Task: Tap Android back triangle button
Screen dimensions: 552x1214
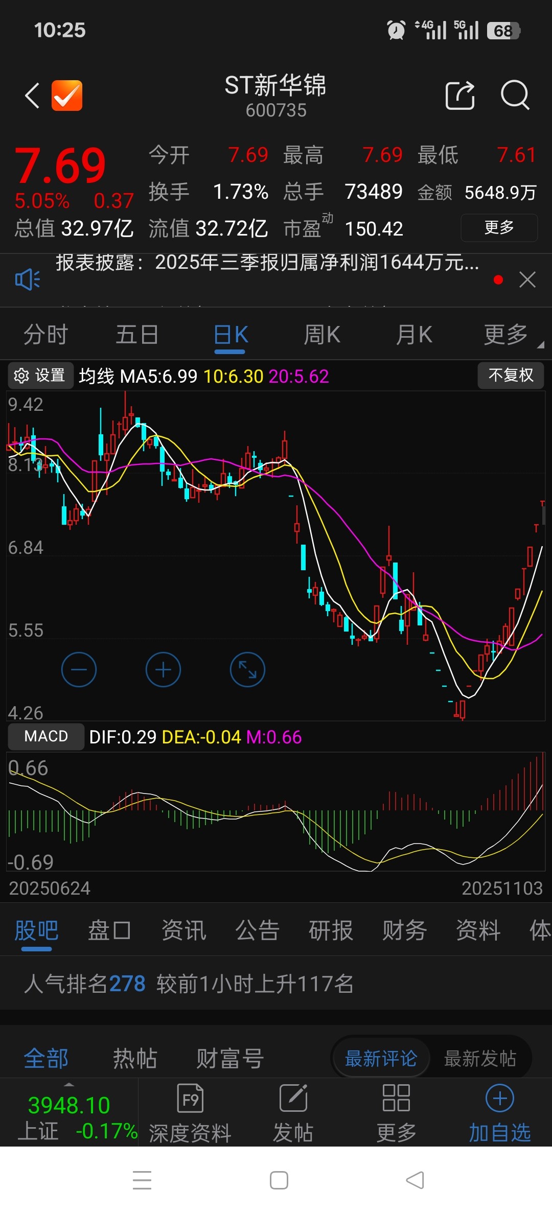Action: [x=415, y=1180]
